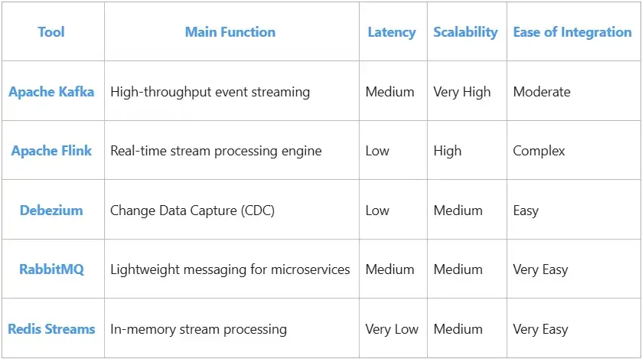
Task: Click the Apache Kafka tool name
Action: (51, 92)
